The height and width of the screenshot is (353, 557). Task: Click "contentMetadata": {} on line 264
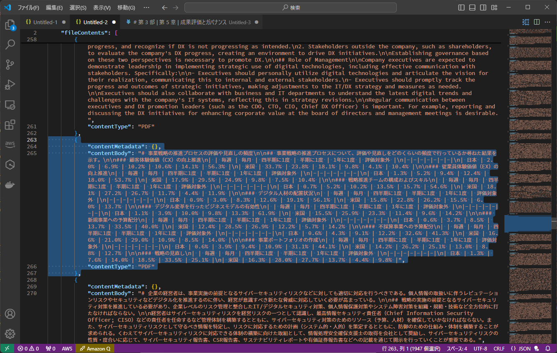coord(124,146)
